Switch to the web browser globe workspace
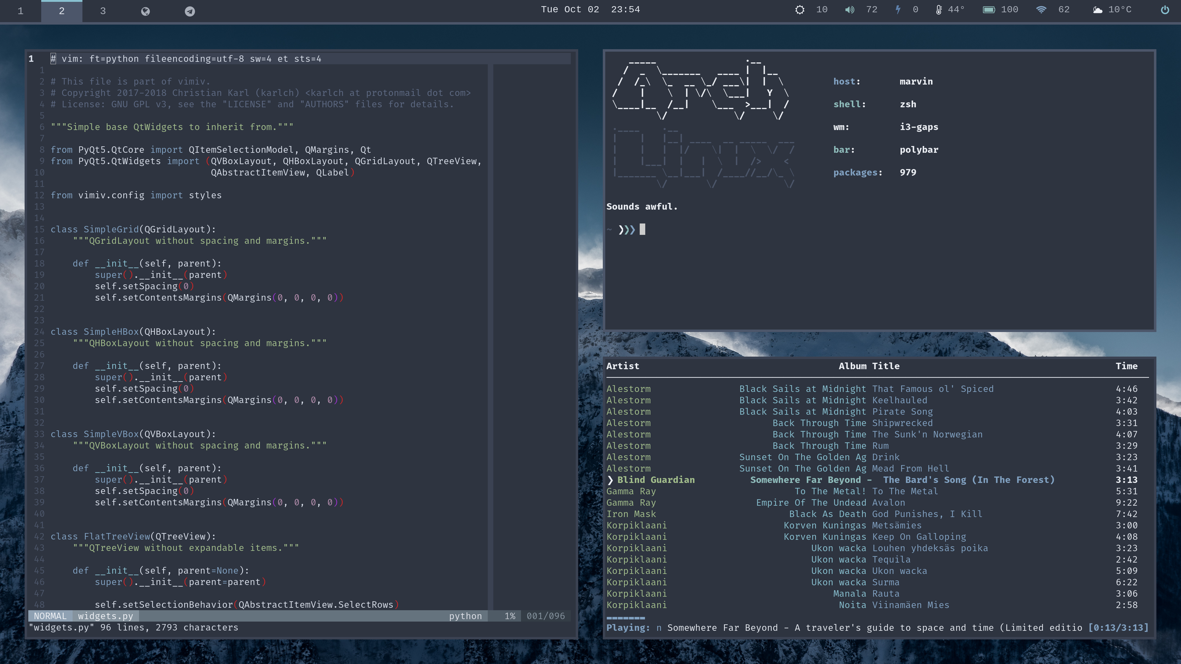Image resolution: width=1181 pixels, height=664 pixels. pyautogui.click(x=145, y=11)
